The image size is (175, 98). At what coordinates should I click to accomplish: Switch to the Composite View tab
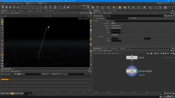30,11
